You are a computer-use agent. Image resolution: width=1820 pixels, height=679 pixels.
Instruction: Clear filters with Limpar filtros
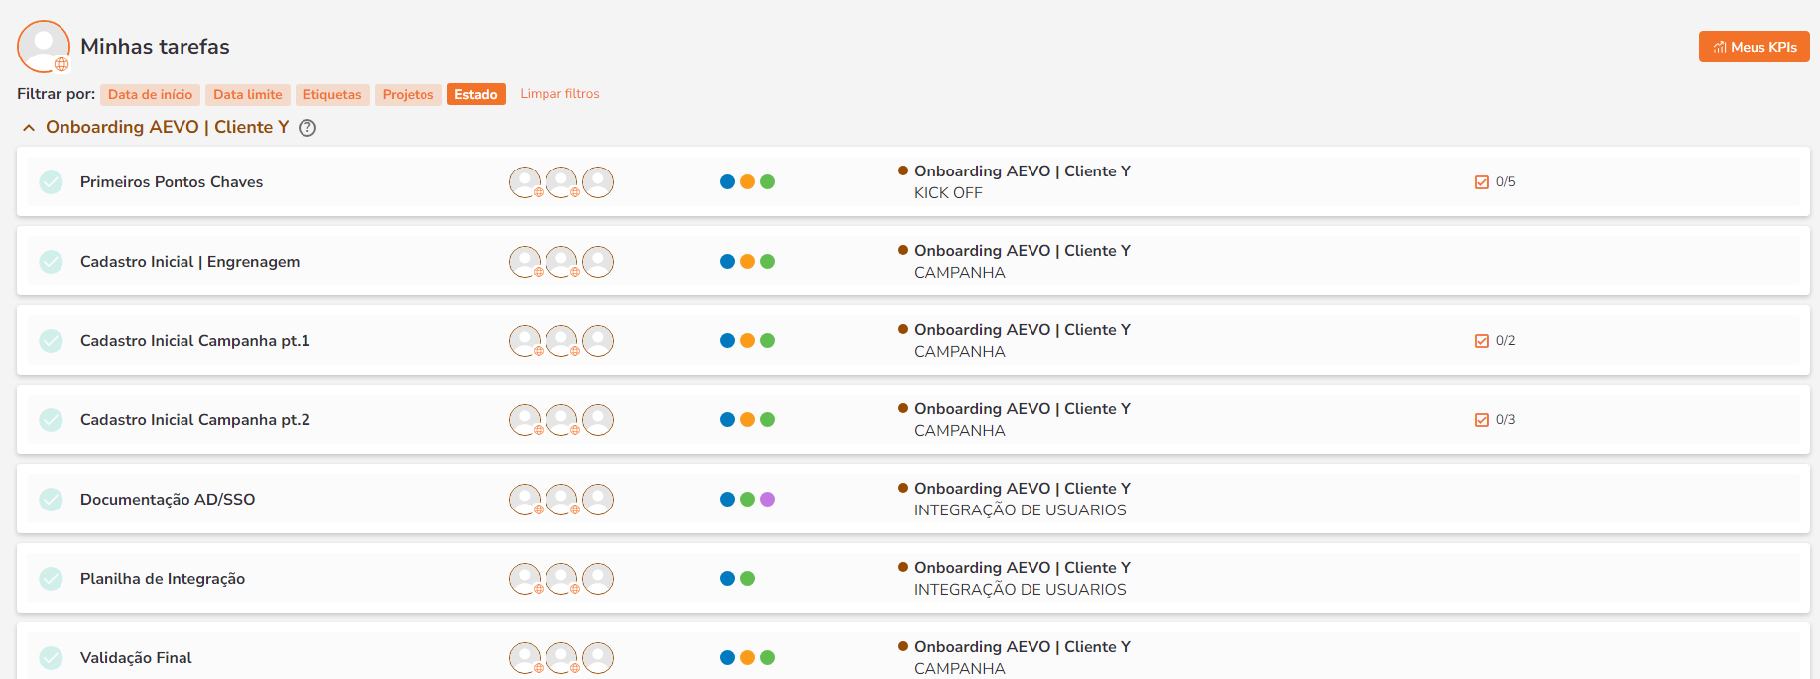coord(559,94)
